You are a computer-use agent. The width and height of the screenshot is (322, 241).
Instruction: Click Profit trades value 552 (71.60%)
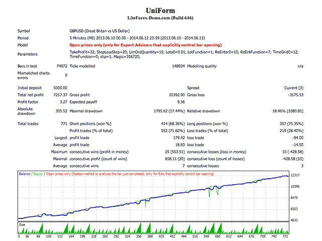[173, 131]
